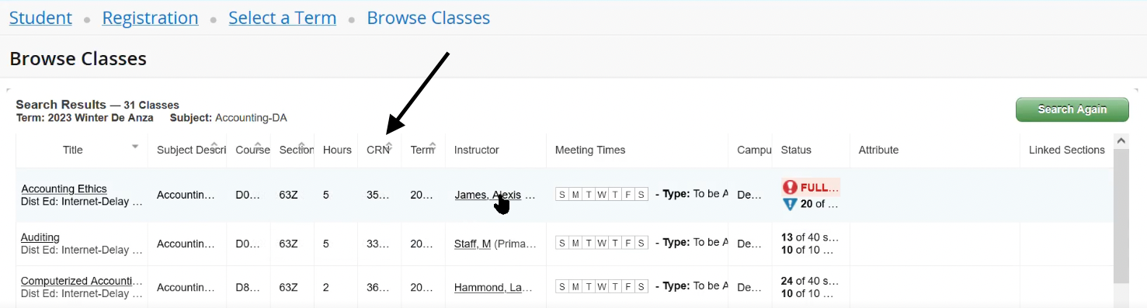Click the results table vertical scrollbar
The height and width of the screenshot is (308, 1147).
(x=1121, y=217)
